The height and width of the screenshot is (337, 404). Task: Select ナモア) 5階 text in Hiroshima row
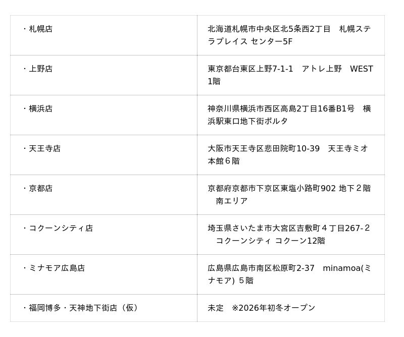coord(231,280)
